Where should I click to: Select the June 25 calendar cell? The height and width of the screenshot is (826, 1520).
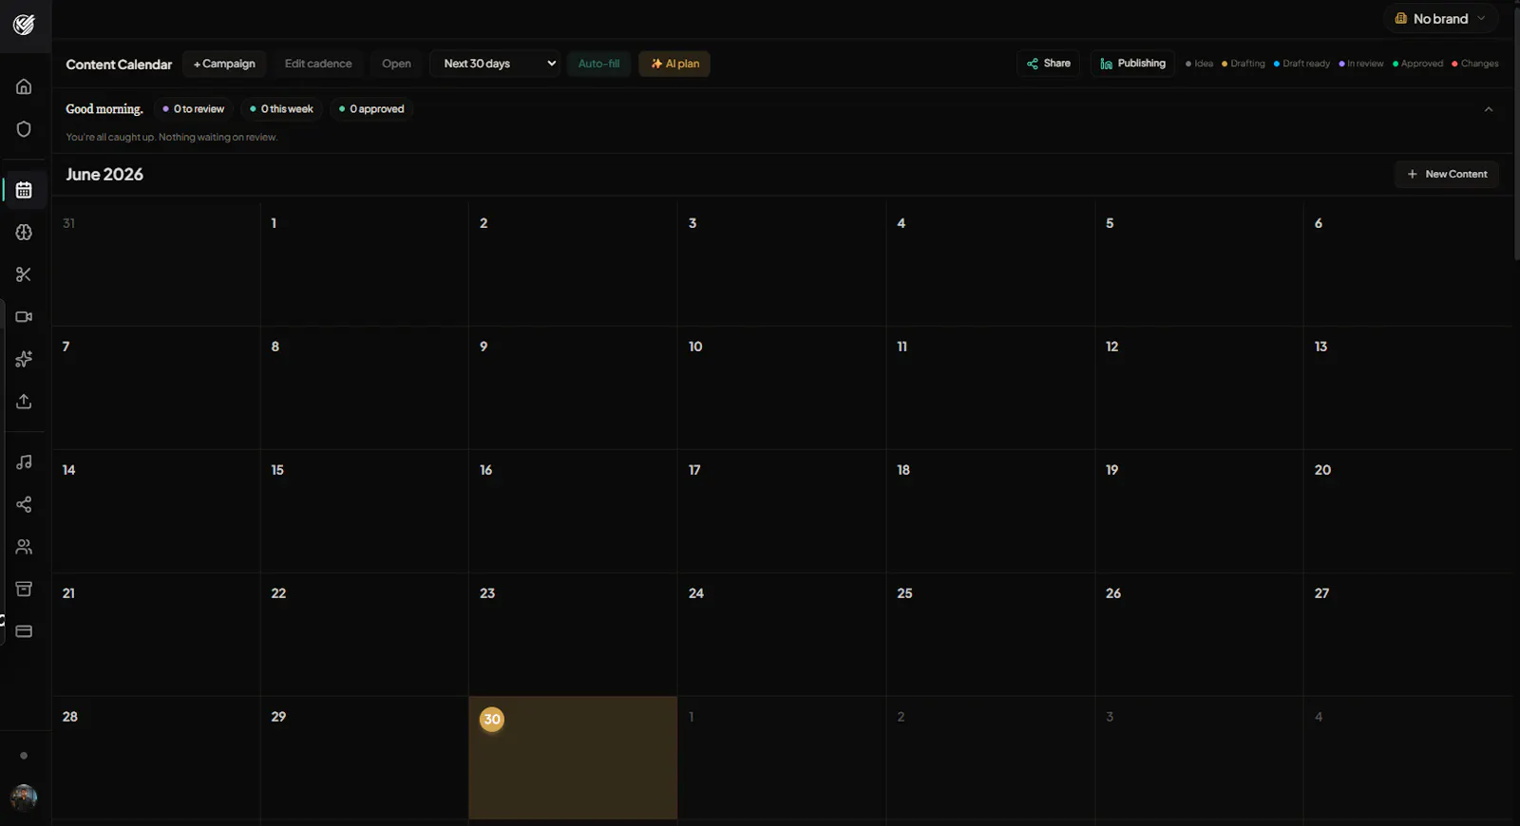[x=991, y=634]
